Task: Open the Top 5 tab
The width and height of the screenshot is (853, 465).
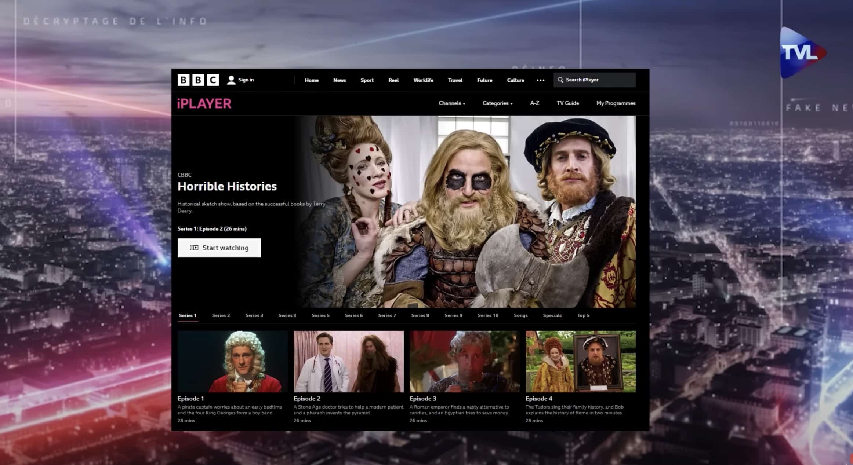Action: (583, 315)
